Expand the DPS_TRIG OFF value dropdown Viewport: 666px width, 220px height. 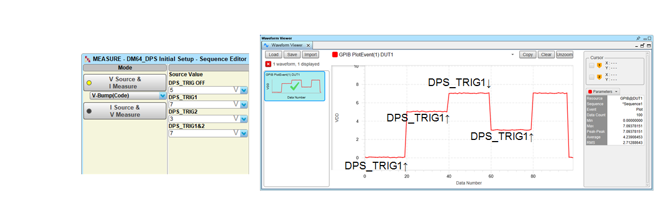(x=244, y=90)
